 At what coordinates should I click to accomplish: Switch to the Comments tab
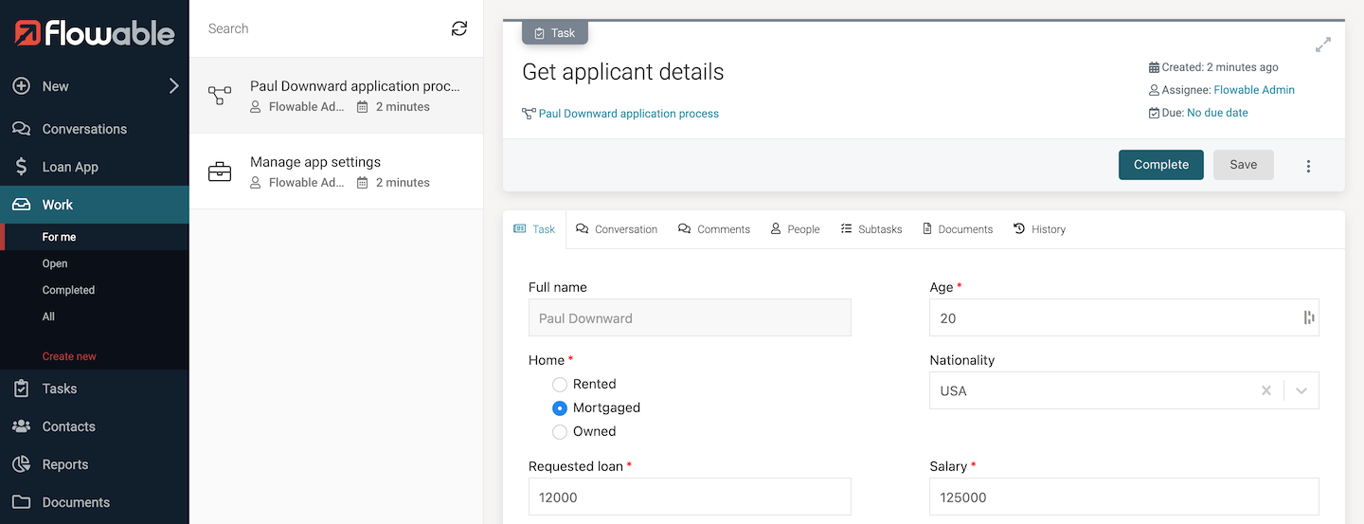pyautogui.click(x=714, y=229)
